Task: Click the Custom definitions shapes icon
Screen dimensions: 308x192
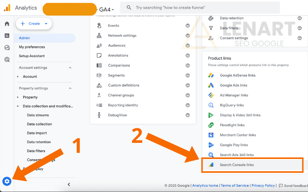Action: point(99,85)
